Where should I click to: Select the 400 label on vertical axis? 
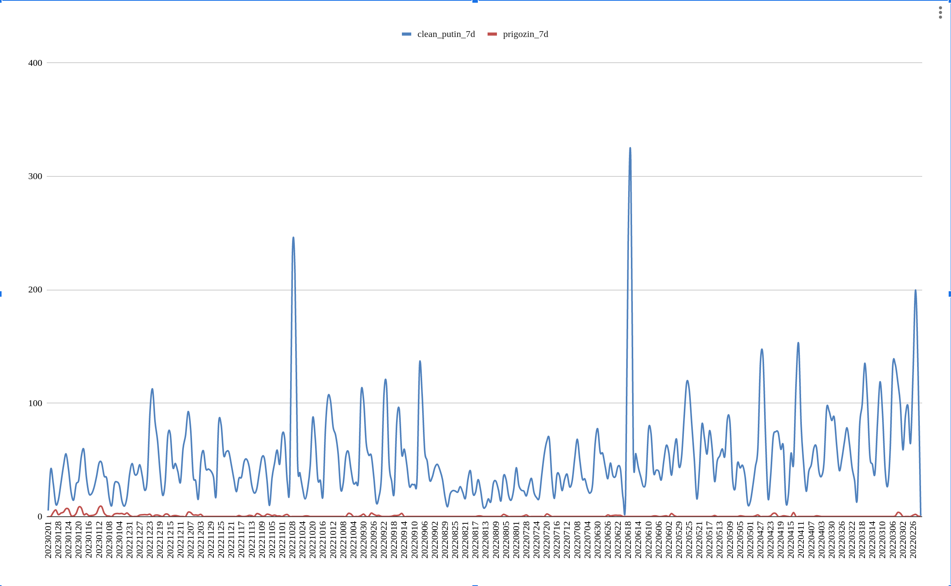(35, 63)
